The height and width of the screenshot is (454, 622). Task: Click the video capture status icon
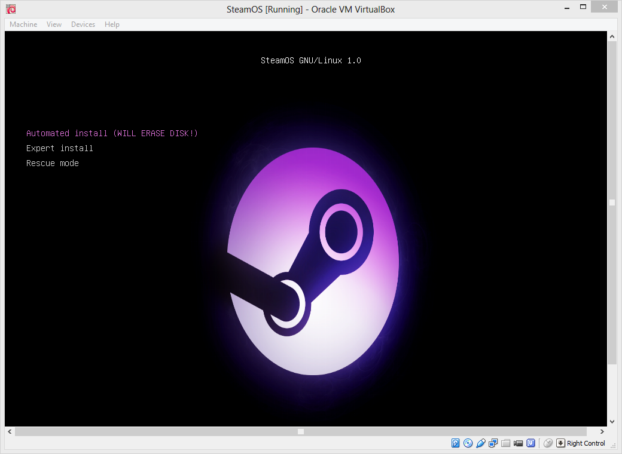point(518,443)
